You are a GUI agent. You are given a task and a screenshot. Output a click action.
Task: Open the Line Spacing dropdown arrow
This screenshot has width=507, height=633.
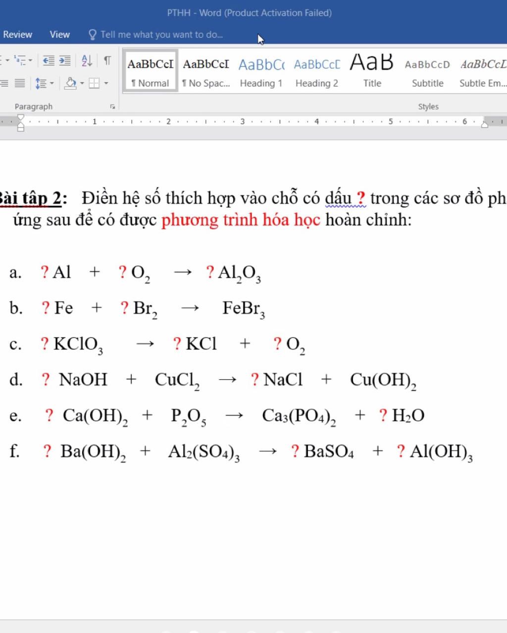click(52, 83)
